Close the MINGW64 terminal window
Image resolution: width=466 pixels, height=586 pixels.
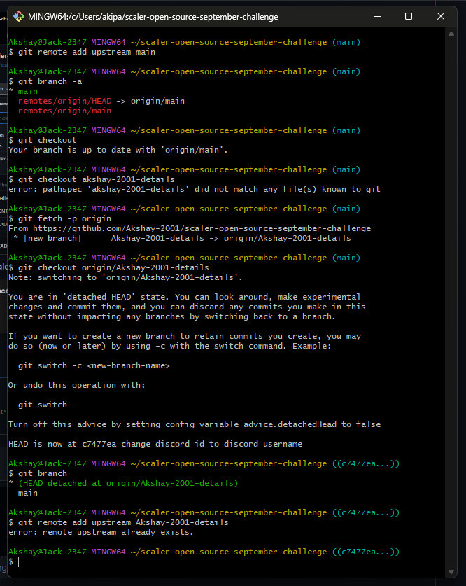coord(441,16)
